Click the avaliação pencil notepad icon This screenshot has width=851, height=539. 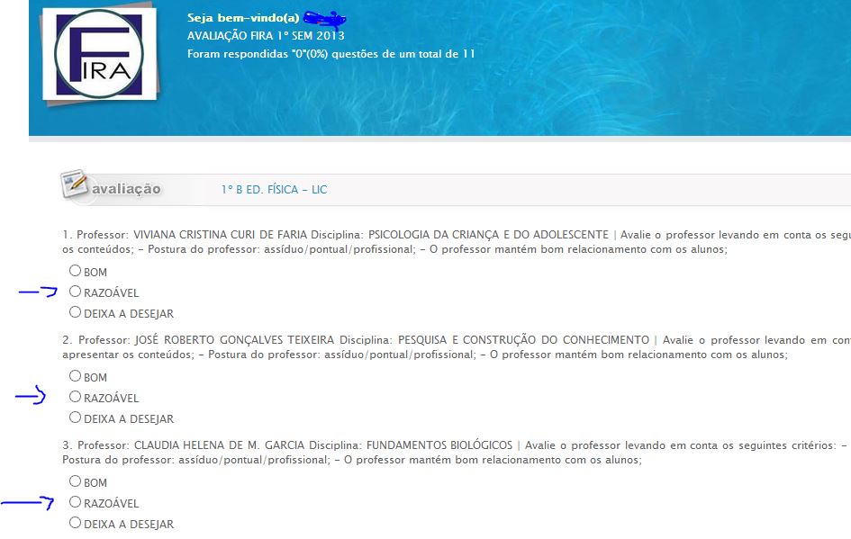(75, 184)
